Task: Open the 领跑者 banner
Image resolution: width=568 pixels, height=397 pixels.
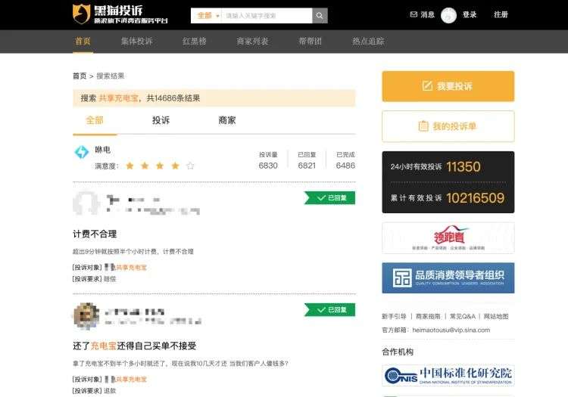Action: (448, 238)
